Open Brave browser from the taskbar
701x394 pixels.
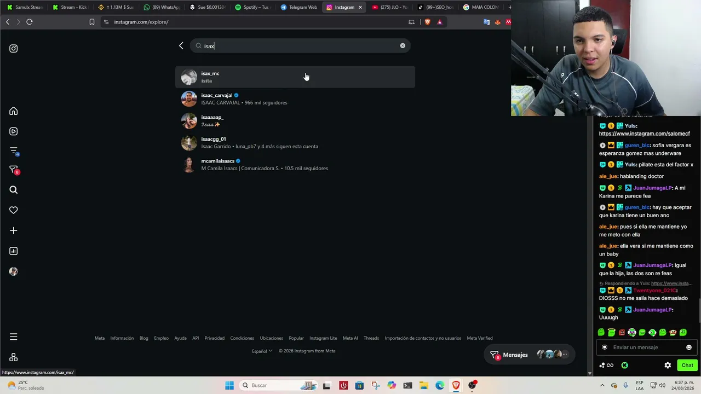(456, 385)
